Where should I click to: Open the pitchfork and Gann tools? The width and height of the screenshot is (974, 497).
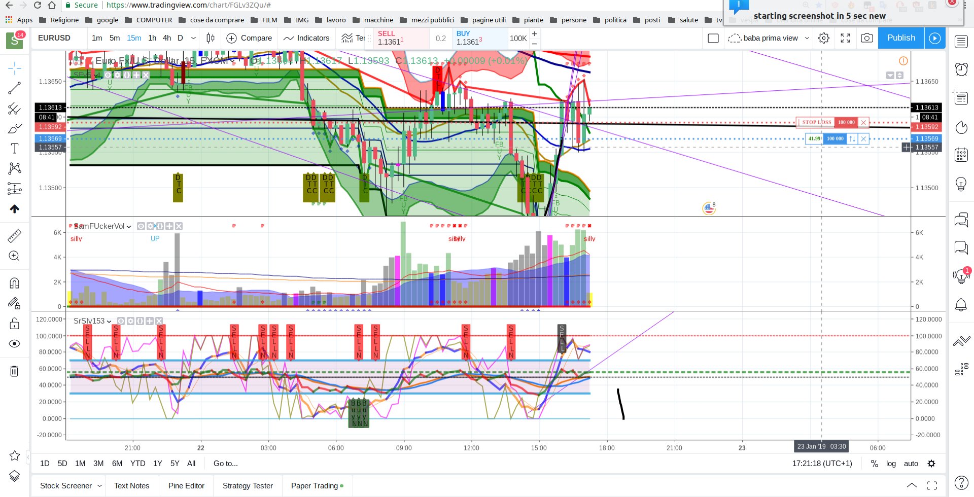tap(15, 109)
